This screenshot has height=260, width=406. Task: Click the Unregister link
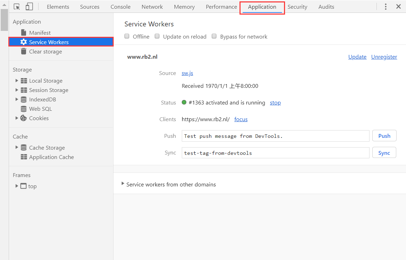click(384, 57)
